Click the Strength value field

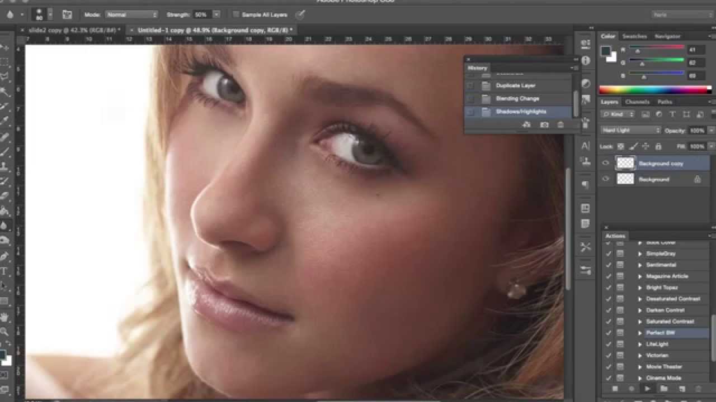(x=201, y=15)
